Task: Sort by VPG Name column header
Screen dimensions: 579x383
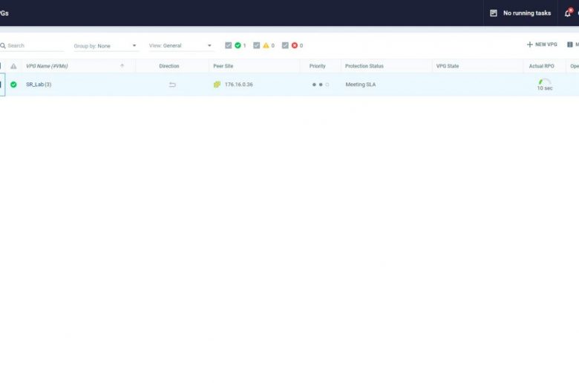Action: tap(47, 66)
